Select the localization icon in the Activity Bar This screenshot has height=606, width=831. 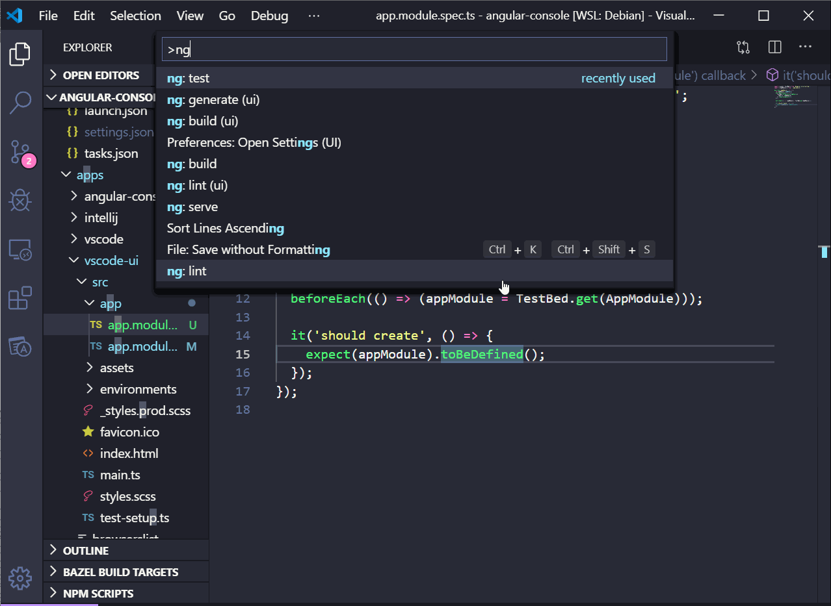tap(20, 347)
